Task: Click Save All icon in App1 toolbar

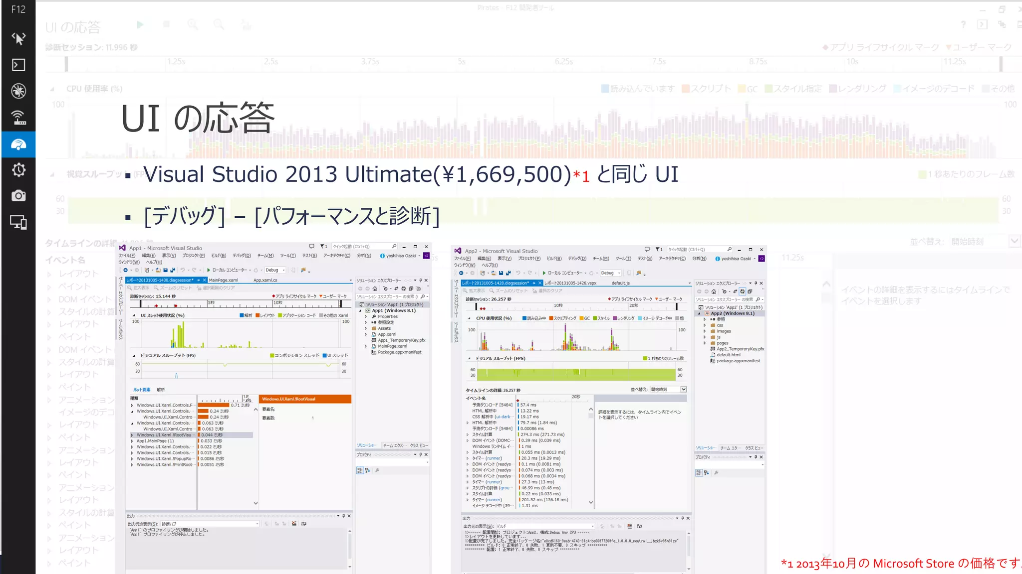Action: click(172, 270)
